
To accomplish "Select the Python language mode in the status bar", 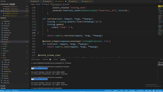I will (132, 90).
